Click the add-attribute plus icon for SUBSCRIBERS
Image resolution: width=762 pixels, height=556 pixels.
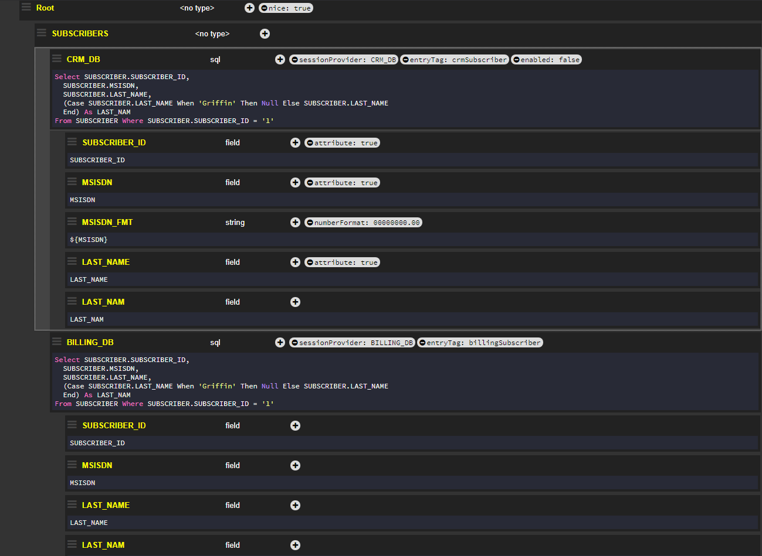coord(265,33)
